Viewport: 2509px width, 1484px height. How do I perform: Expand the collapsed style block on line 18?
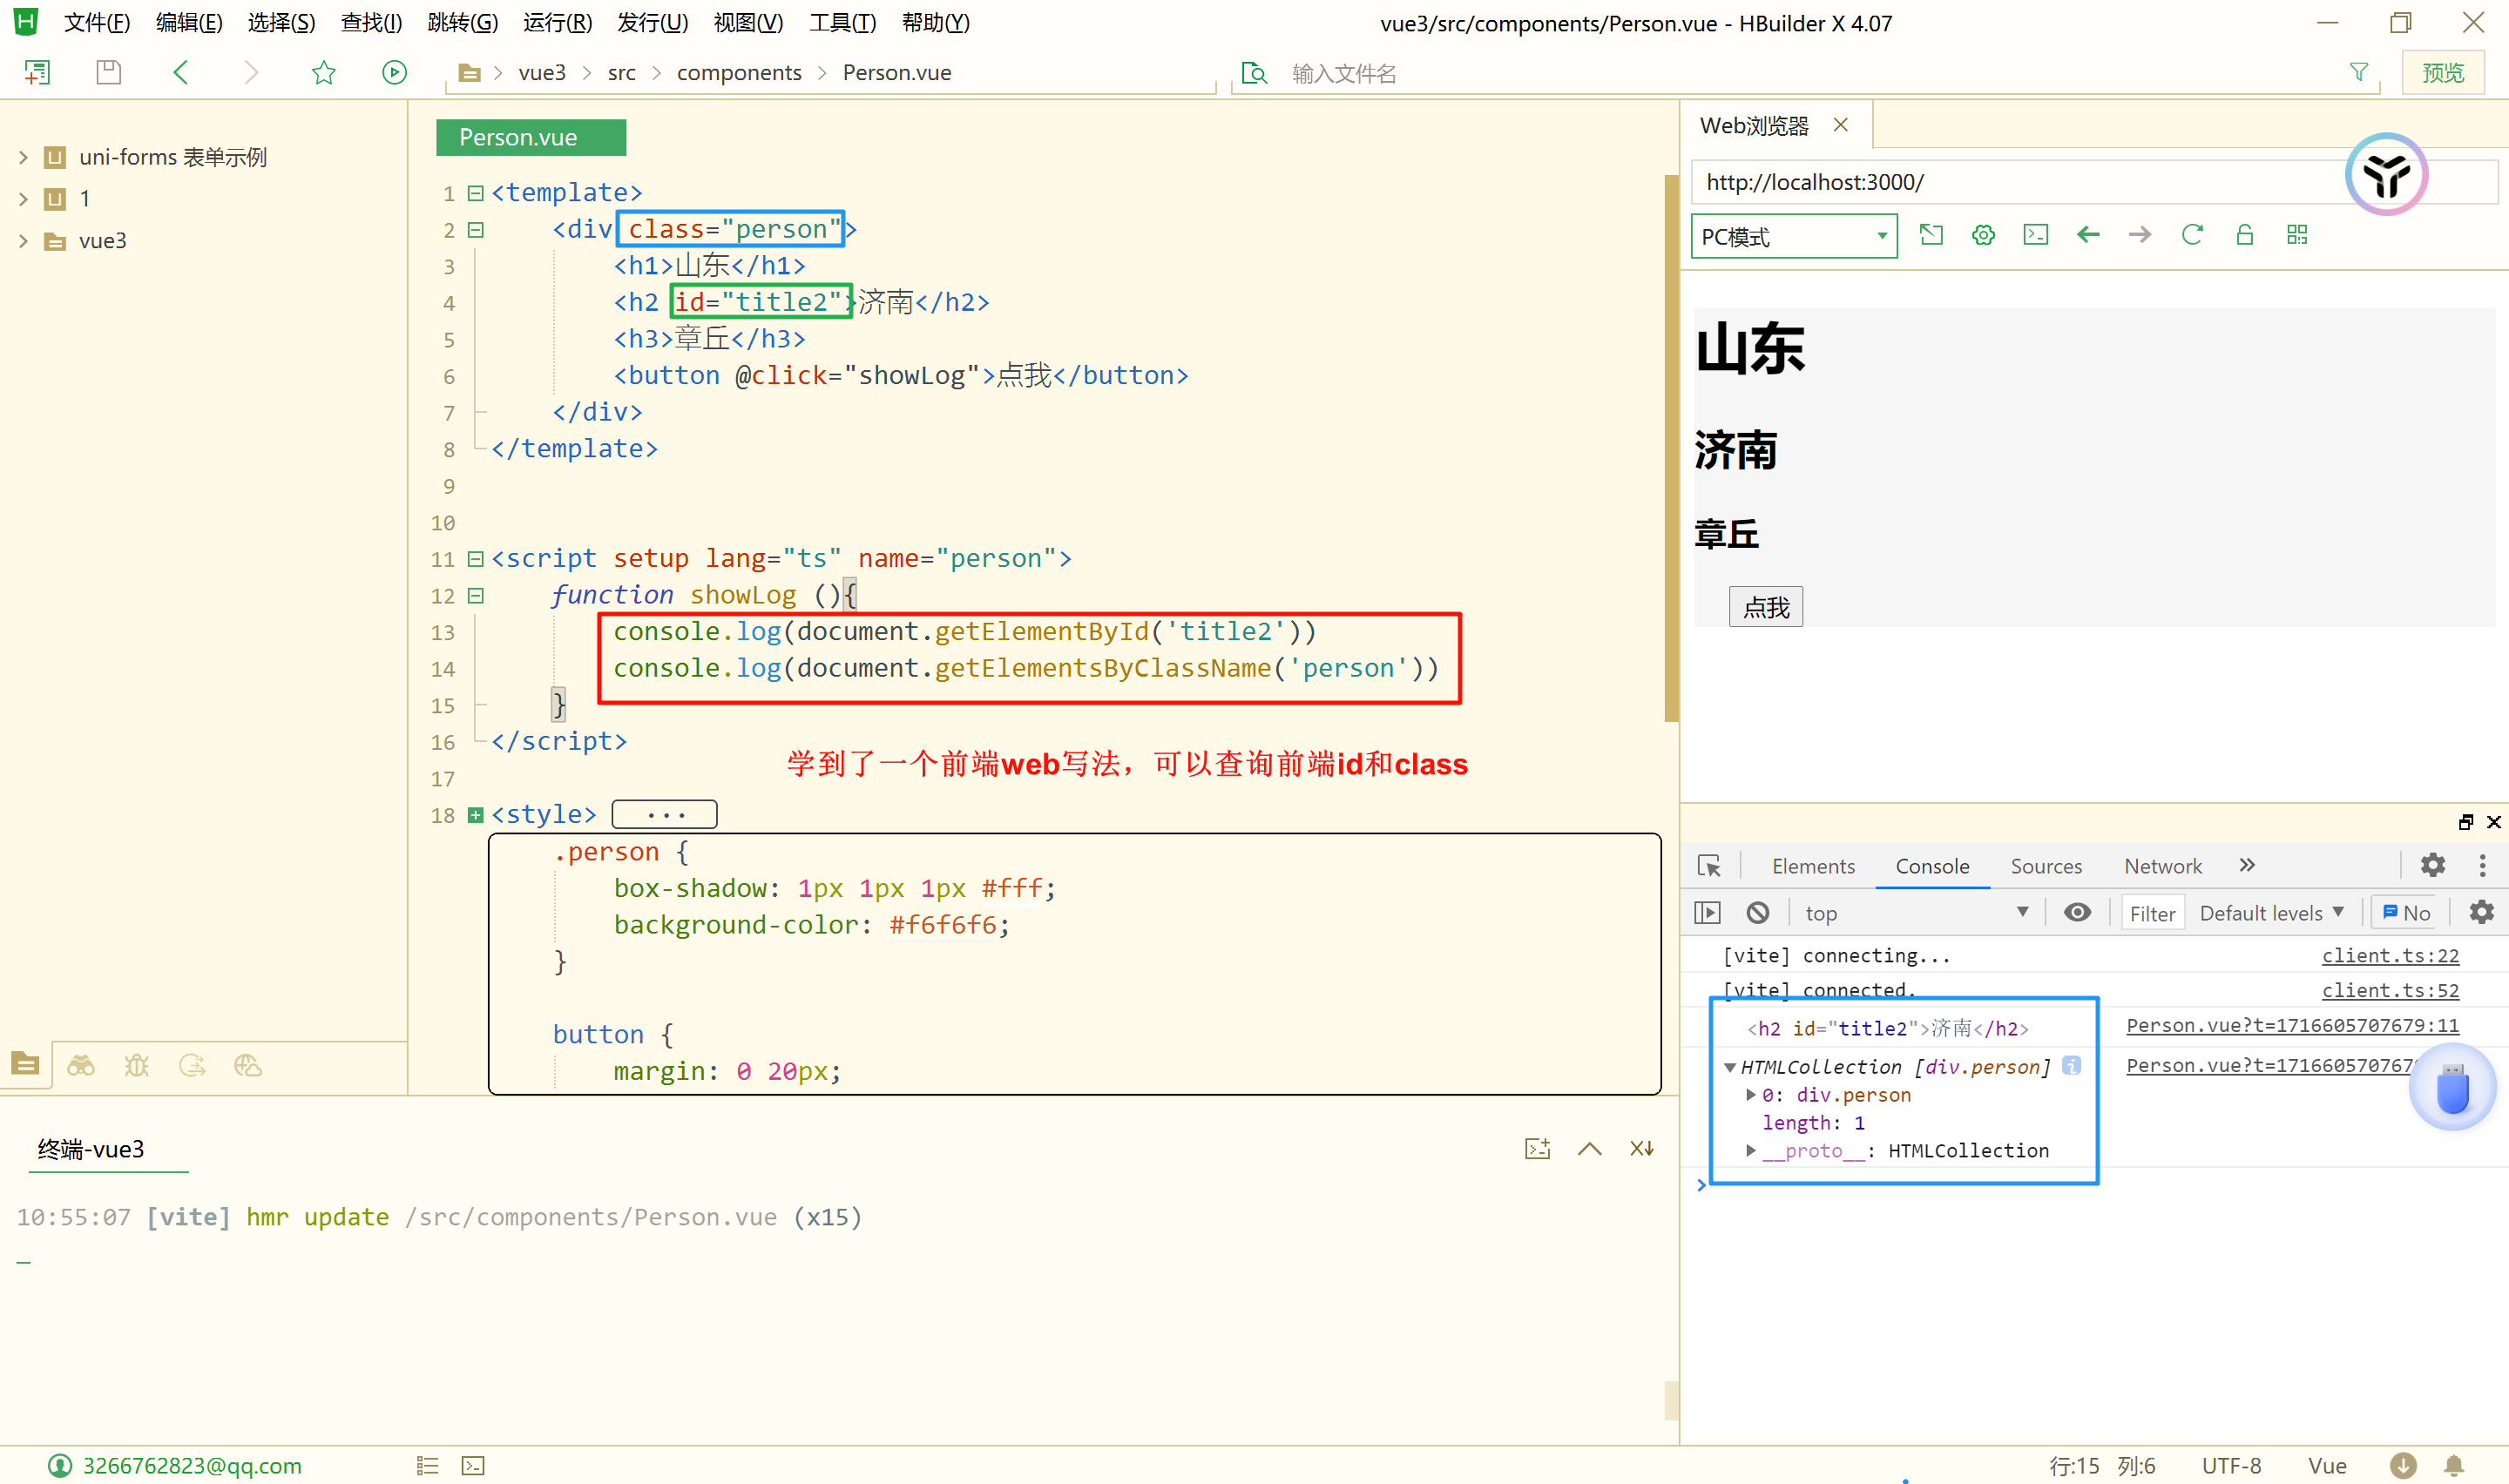coord(476,815)
